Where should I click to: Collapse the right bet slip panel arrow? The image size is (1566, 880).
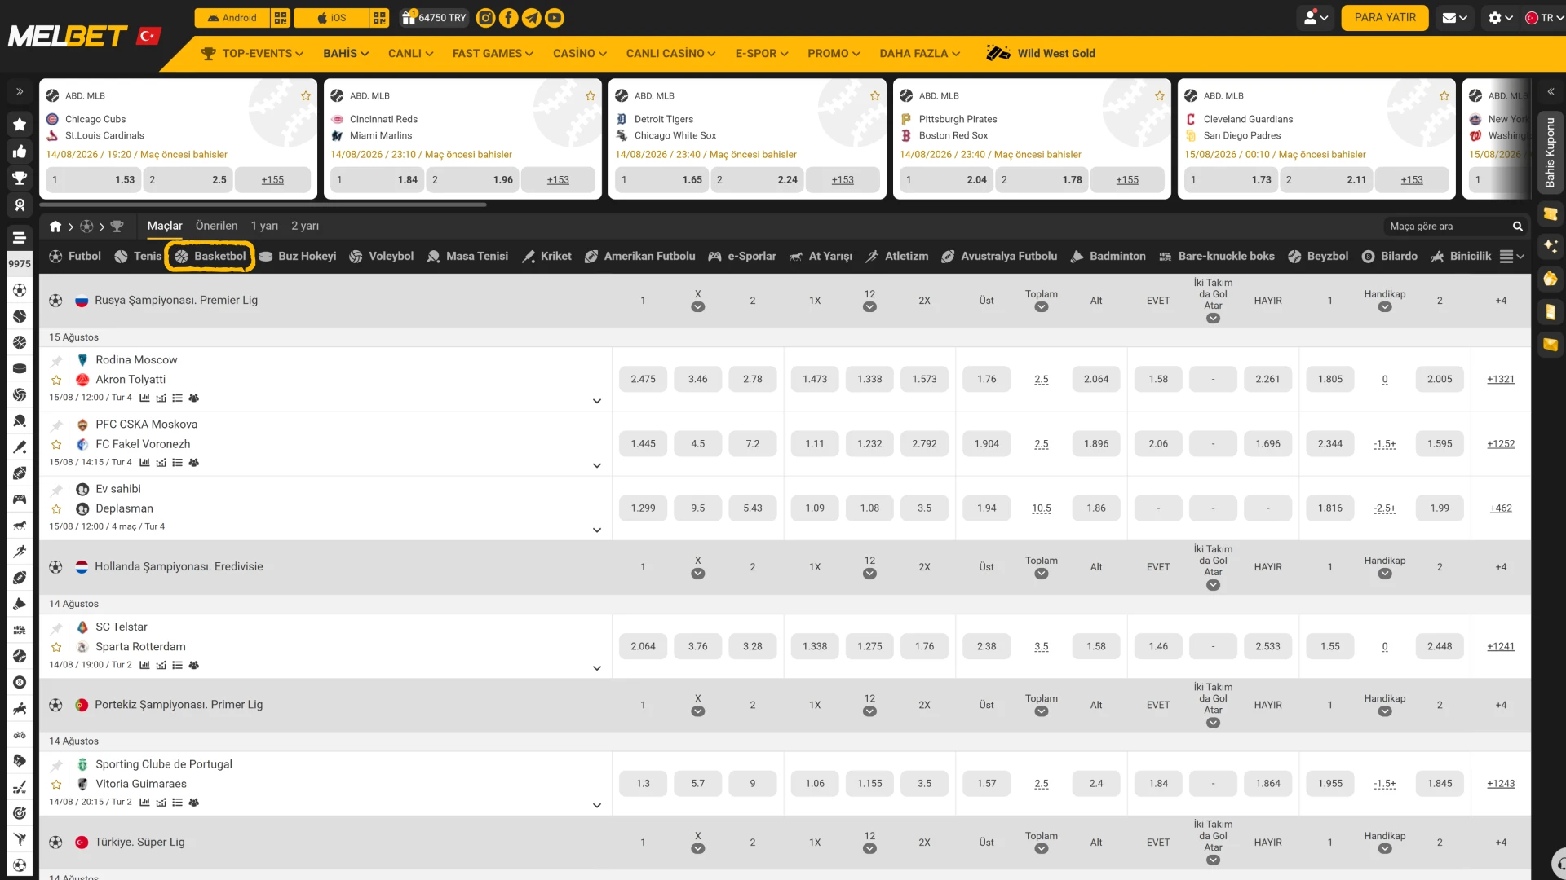click(1551, 92)
